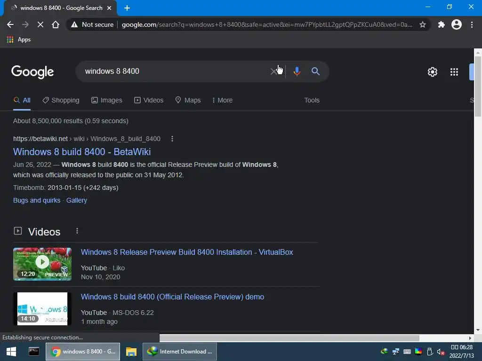The width and height of the screenshot is (482, 361).
Task: Start voice search with the microphone
Action: (297, 71)
